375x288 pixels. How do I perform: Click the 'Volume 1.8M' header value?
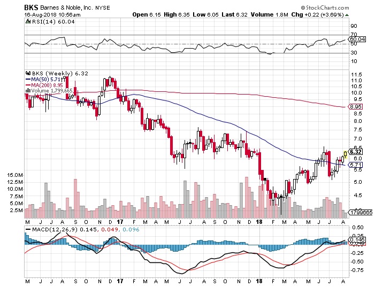pos(270,14)
